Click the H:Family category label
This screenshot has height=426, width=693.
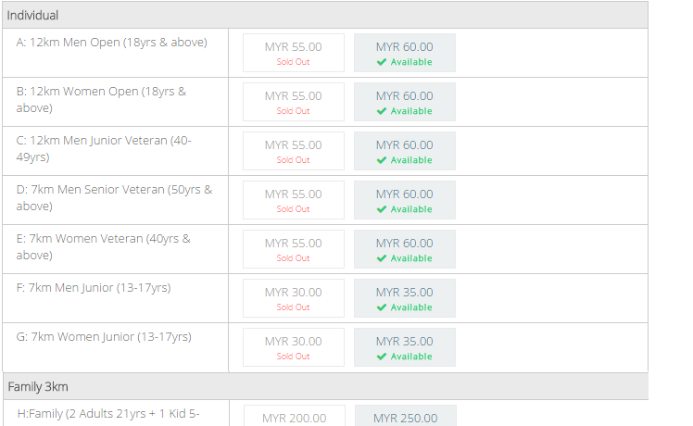[108, 414]
